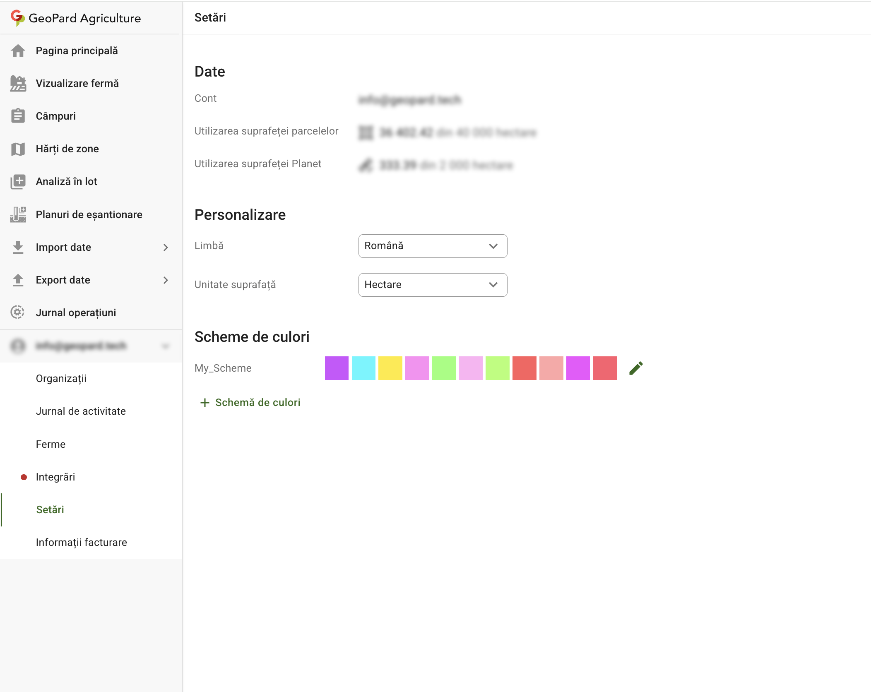Open the Limbă dropdown showing Română
Viewport: 871px width, 692px height.
[433, 246]
